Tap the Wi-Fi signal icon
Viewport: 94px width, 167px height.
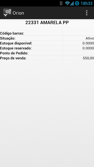(67, 3)
